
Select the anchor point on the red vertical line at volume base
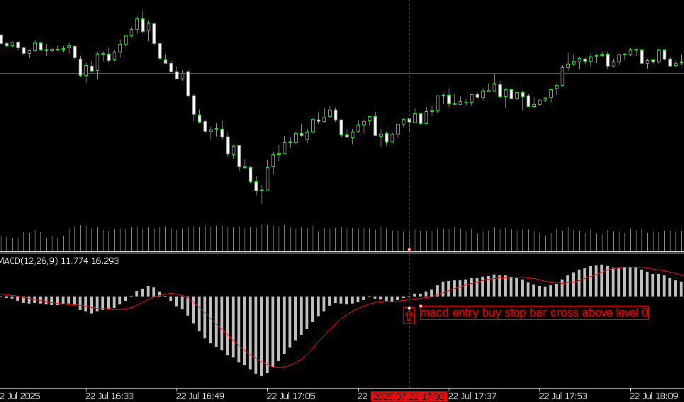pyautogui.click(x=409, y=249)
